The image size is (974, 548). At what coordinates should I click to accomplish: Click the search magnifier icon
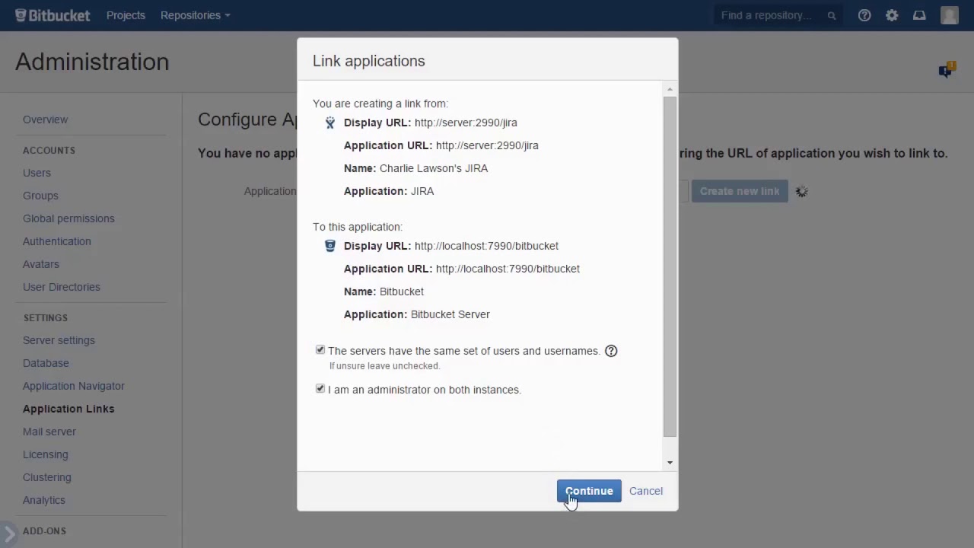832,15
